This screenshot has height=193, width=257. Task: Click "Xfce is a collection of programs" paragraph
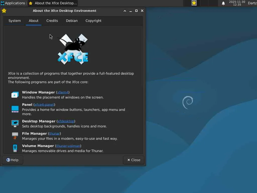(x=71, y=75)
